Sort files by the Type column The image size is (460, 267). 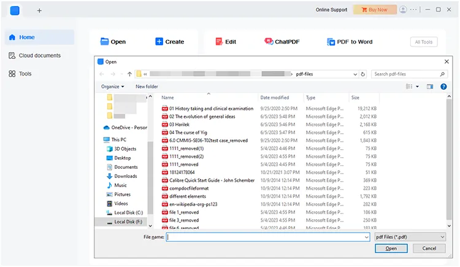(310, 98)
